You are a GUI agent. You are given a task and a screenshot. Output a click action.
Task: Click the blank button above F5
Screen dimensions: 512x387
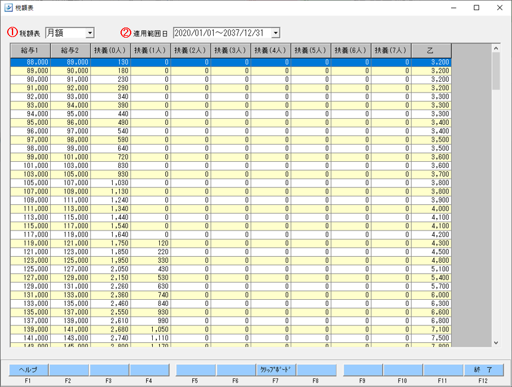point(196,370)
